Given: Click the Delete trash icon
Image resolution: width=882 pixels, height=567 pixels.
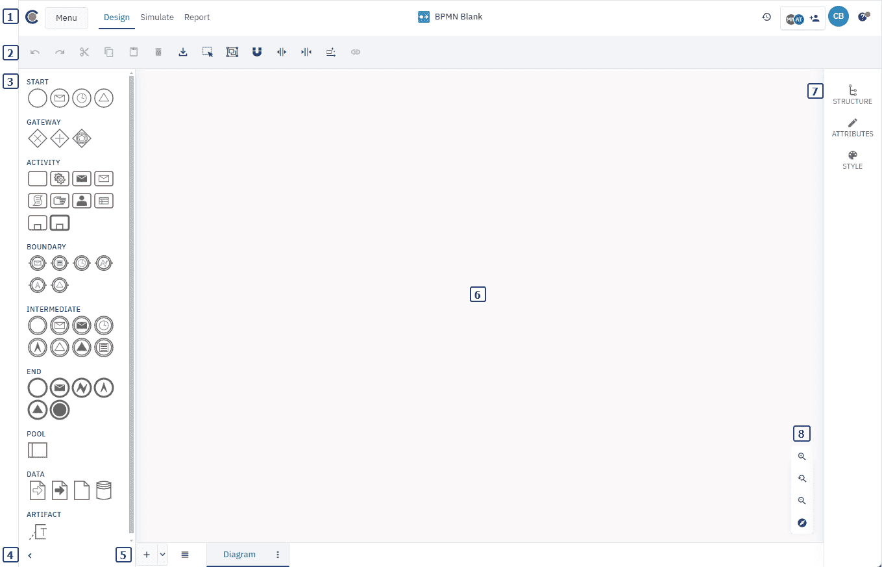Looking at the screenshot, I should coord(158,52).
